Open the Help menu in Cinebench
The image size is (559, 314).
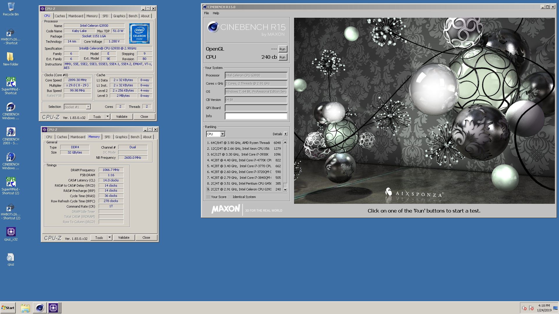coord(216,13)
